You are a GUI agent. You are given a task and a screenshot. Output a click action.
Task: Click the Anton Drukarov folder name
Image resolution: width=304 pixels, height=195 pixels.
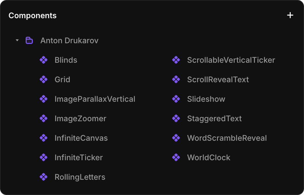click(x=69, y=41)
